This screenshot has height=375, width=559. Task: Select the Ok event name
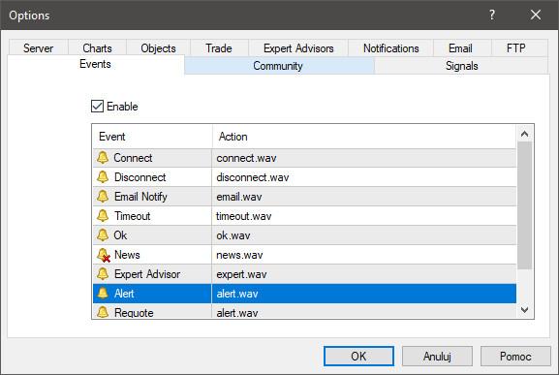120,235
